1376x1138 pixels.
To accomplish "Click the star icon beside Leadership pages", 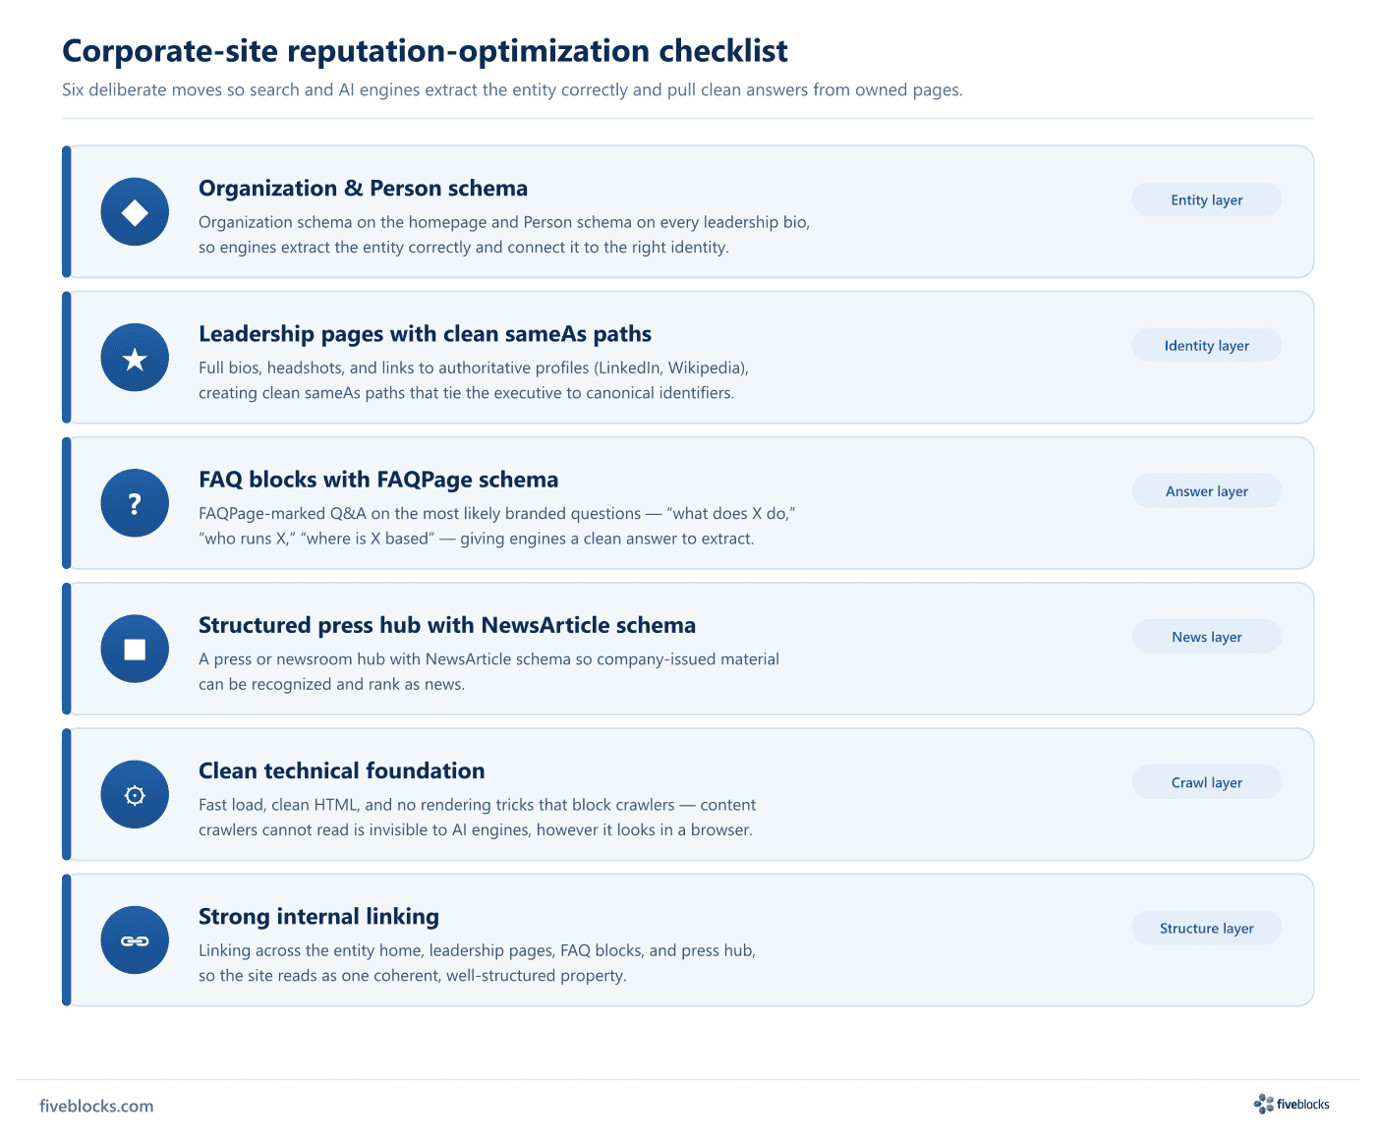I will click(135, 358).
